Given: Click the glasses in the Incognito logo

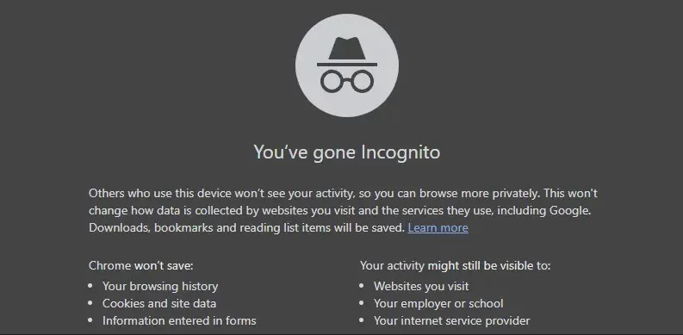Looking at the screenshot, I should click(x=347, y=82).
